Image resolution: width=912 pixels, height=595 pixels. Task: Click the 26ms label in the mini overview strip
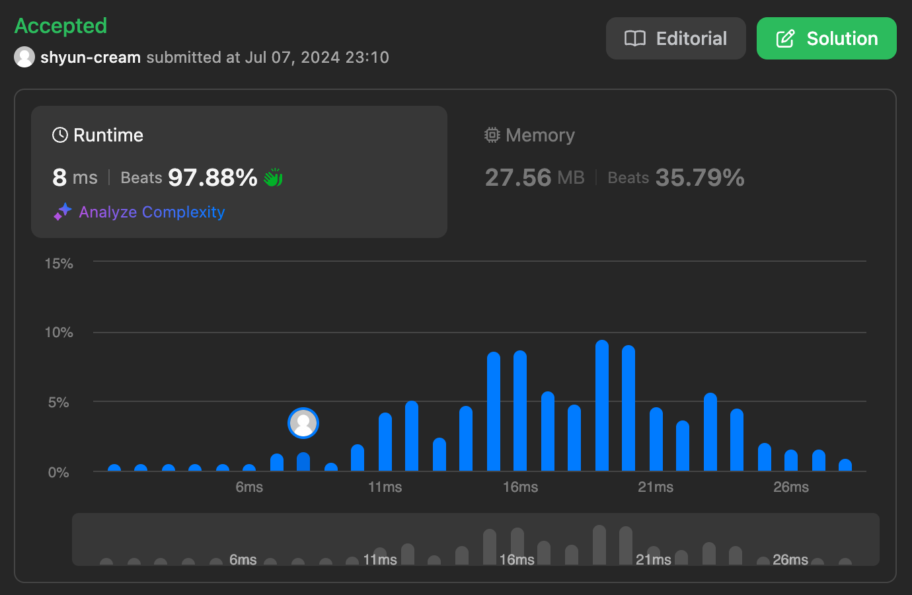790,560
